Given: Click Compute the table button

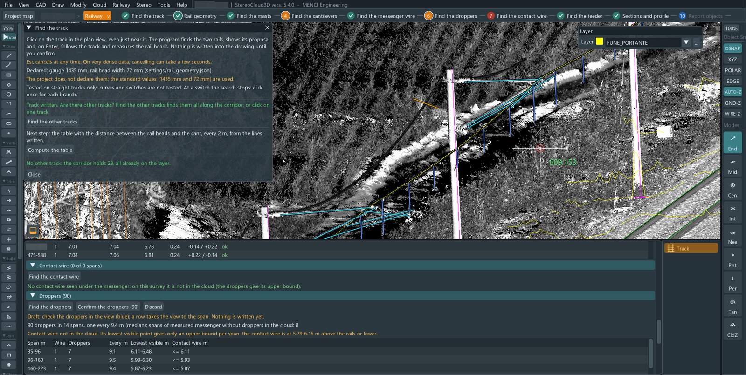Looking at the screenshot, I should point(50,150).
